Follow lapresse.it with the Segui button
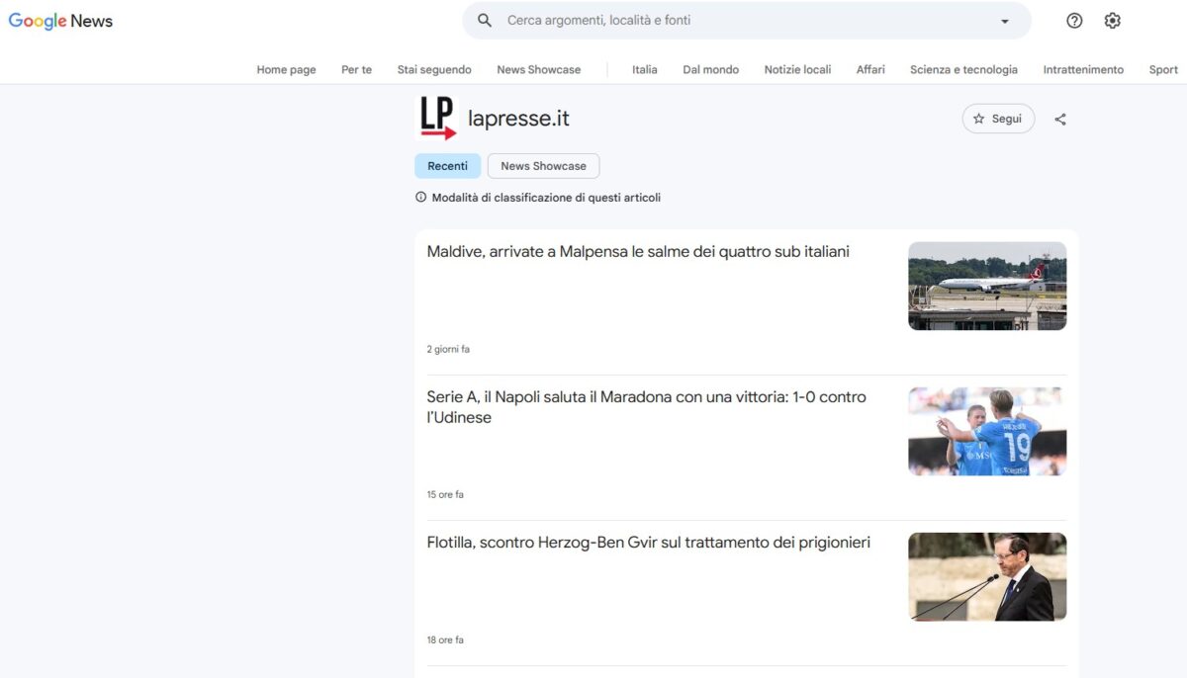1187x678 pixels. [x=998, y=119]
